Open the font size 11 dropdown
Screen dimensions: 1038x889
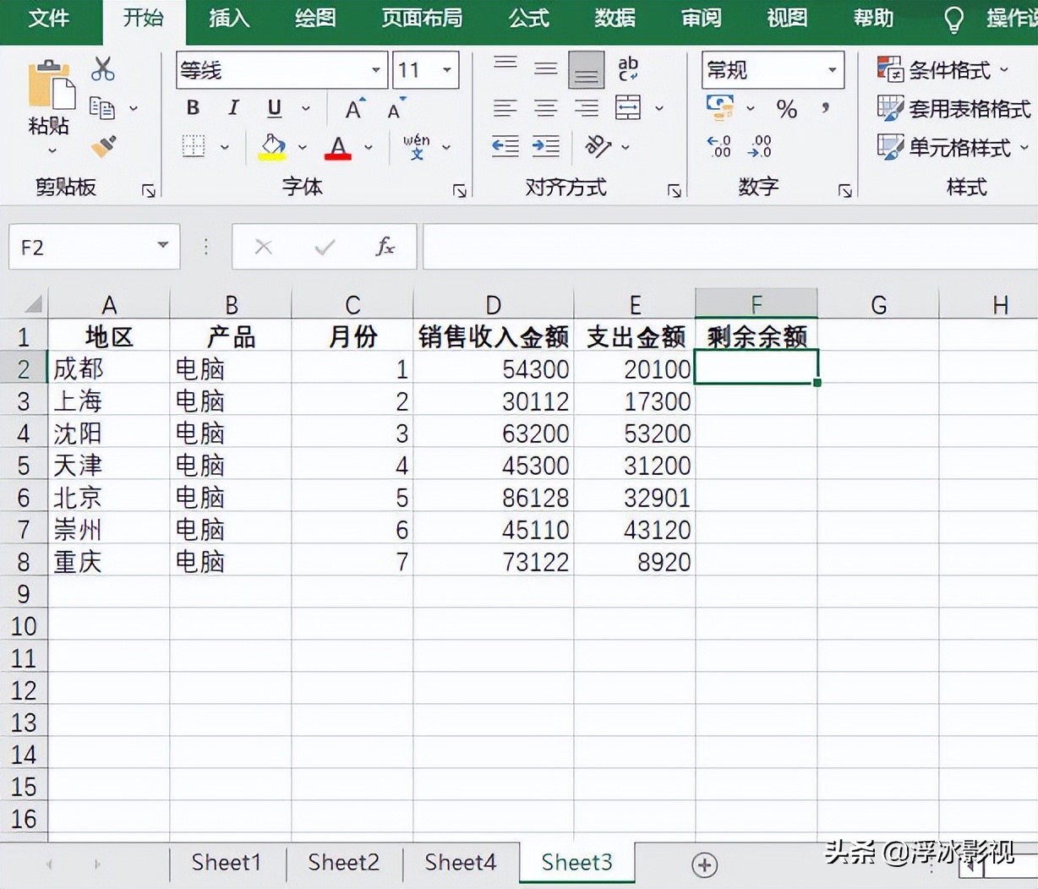coord(447,70)
